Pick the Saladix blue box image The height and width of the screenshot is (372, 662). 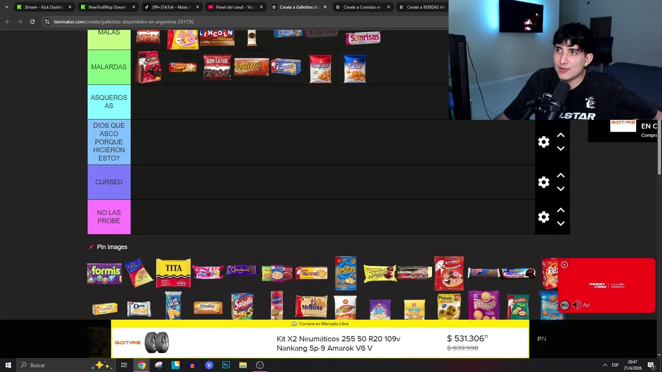click(242, 306)
